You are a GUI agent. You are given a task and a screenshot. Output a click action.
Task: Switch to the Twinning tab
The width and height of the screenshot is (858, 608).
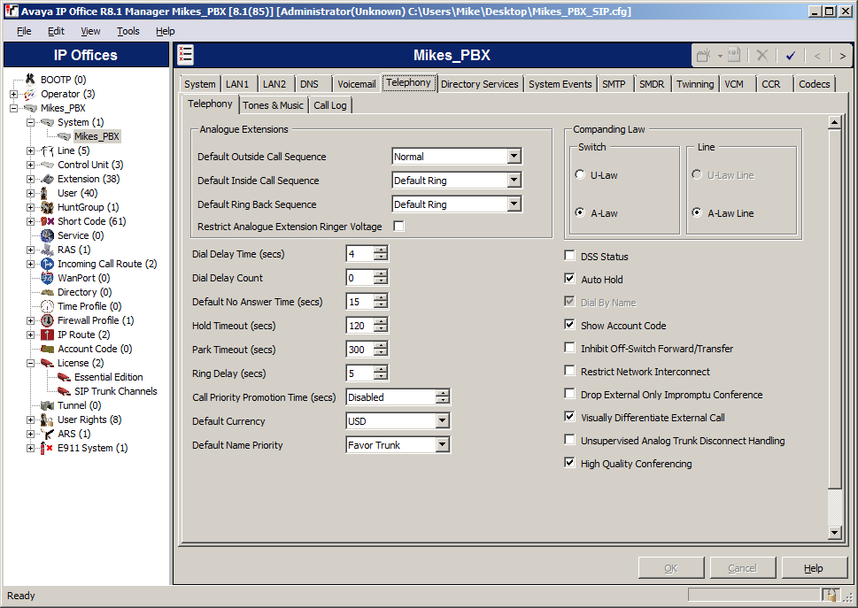click(695, 84)
